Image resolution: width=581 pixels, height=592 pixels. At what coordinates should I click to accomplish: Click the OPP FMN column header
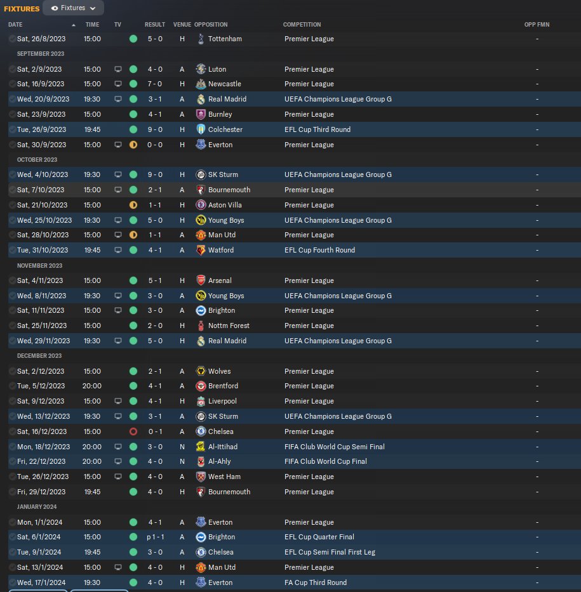(x=537, y=25)
